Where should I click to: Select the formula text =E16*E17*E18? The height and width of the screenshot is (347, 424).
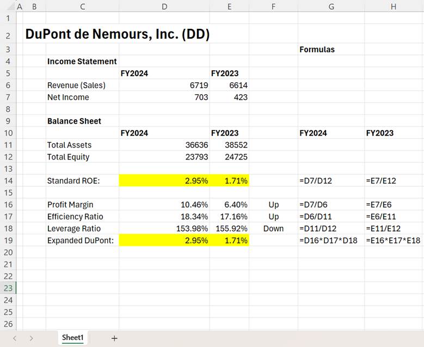click(x=393, y=240)
